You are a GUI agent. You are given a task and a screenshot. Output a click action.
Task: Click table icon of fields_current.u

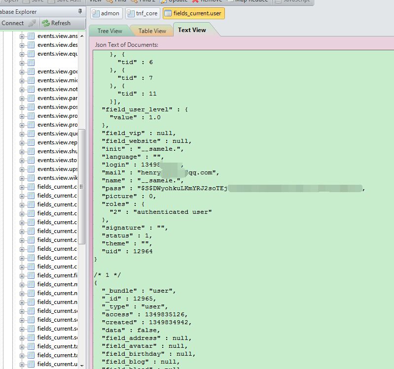point(31,364)
